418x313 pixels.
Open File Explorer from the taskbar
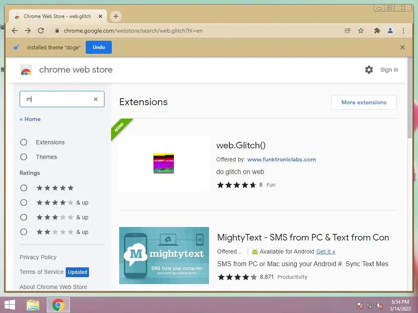[33, 305]
